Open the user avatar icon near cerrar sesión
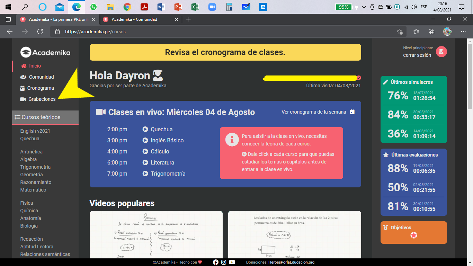The image size is (473, 266). coord(441,52)
